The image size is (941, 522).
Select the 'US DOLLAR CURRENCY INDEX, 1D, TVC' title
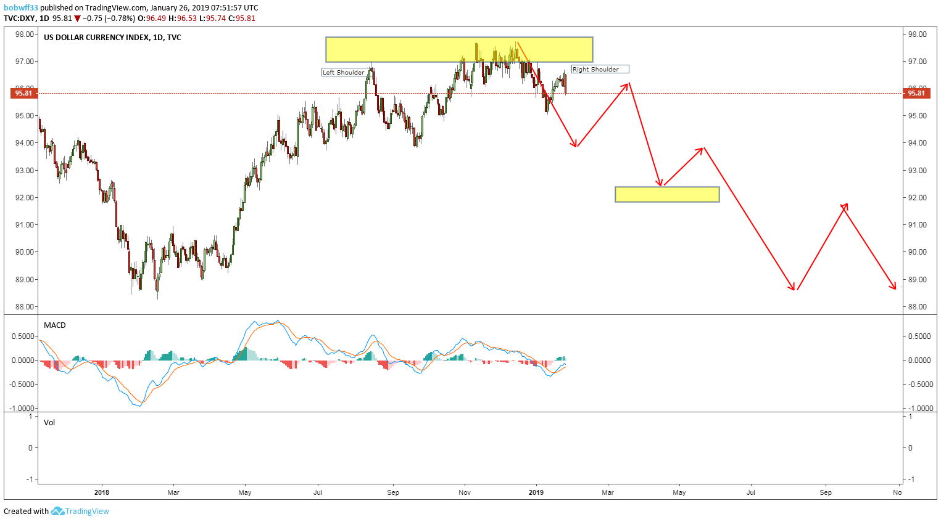click(112, 38)
